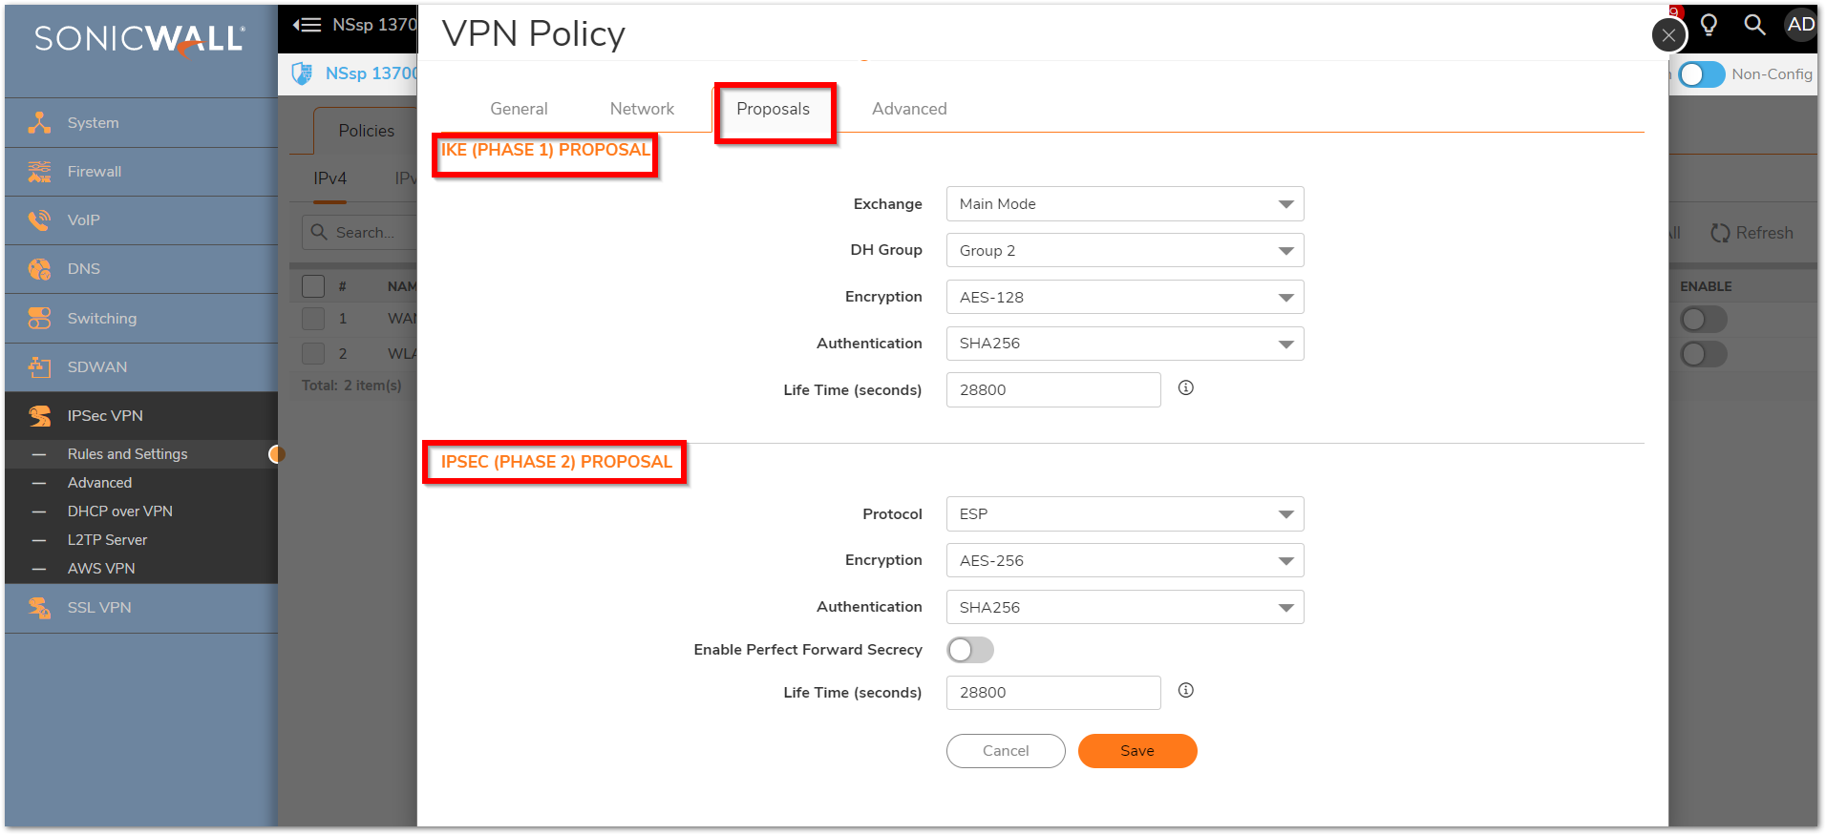Screen dimensions: 1826x835
Task: Toggle the Non-Config mode switch
Action: click(1701, 74)
